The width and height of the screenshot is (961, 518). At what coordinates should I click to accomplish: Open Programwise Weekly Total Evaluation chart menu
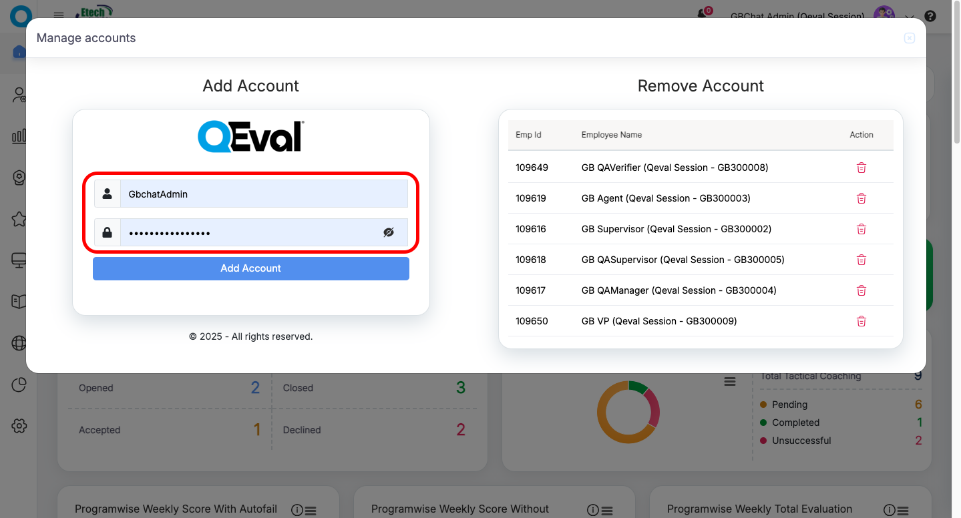coord(903,511)
